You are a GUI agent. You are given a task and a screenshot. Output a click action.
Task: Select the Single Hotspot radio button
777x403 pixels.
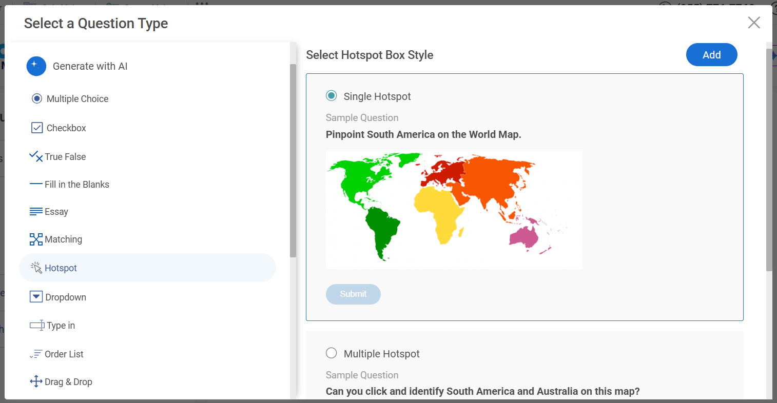pyautogui.click(x=332, y=96)
